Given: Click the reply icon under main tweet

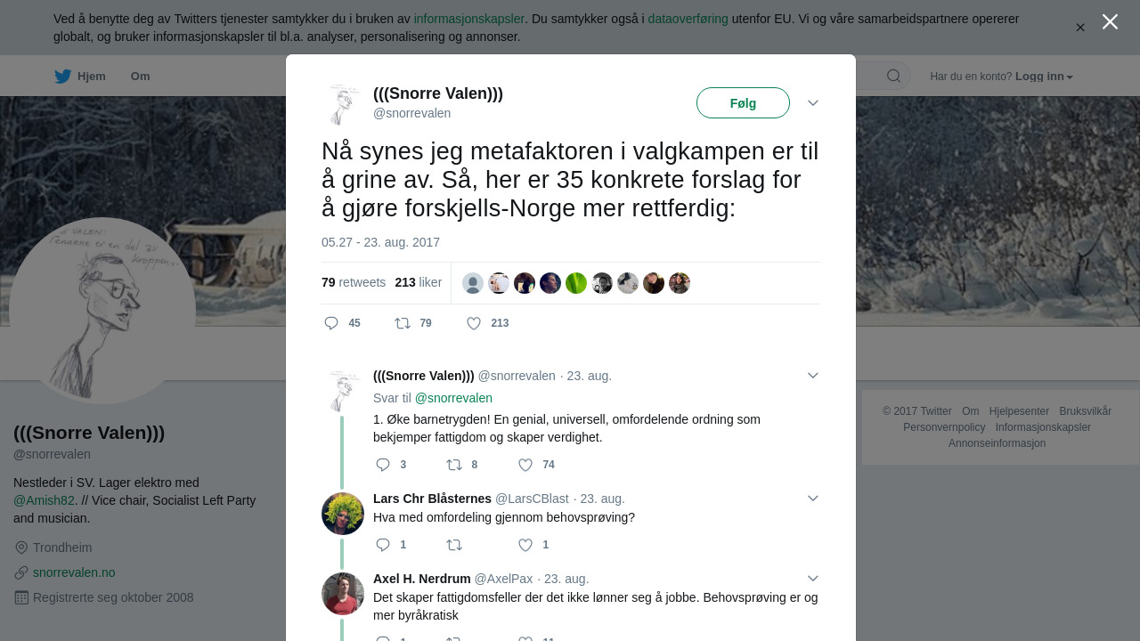Looking at the screenshot, I should pos(331,323).
